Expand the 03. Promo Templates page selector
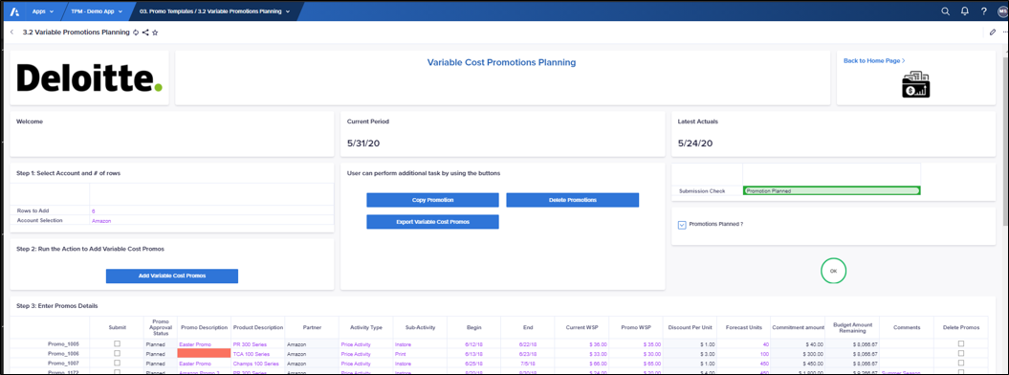The image size is (1009, 375). pos(214,11)
